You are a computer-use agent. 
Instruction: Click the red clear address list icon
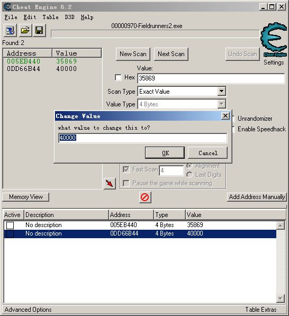click(x=145, y=197)
